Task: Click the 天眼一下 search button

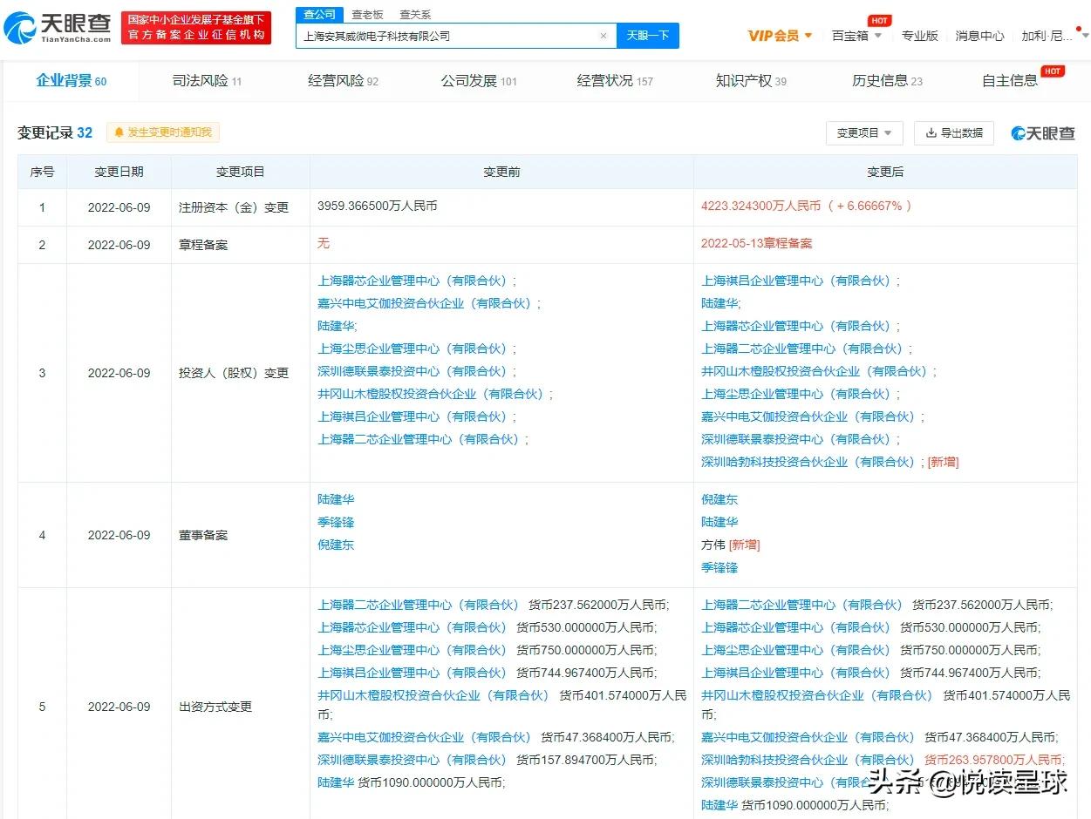Action: tap(647, 35)
